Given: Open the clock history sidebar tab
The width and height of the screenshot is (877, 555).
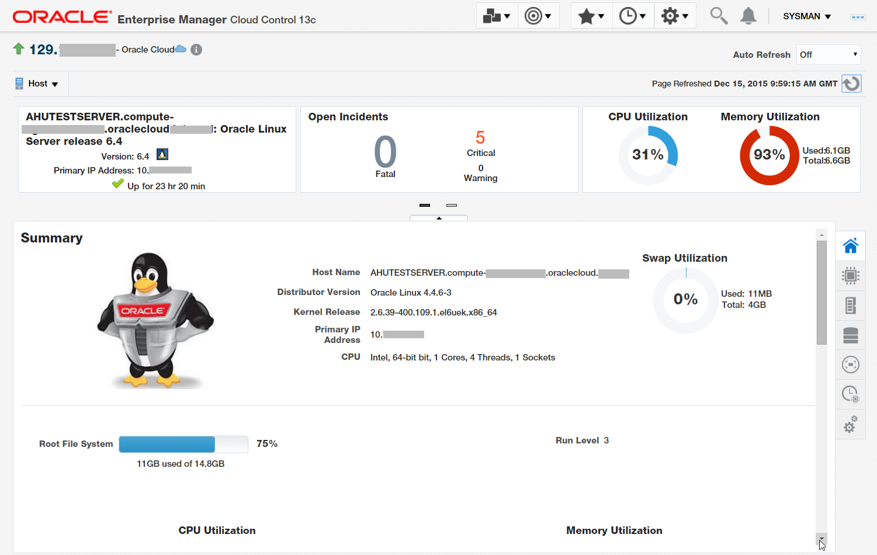Looking at the screenshot, I should point(851,394).
